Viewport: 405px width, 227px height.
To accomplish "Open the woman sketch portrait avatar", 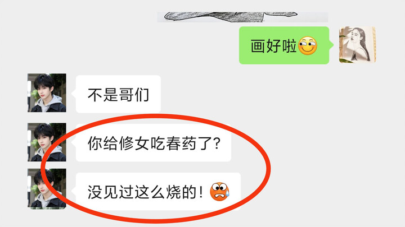I will (x=358, y=45).
